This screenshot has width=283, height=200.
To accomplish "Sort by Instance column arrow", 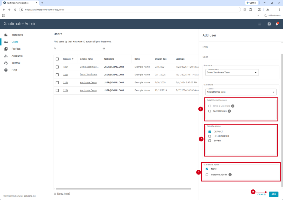I will (73, 59).
